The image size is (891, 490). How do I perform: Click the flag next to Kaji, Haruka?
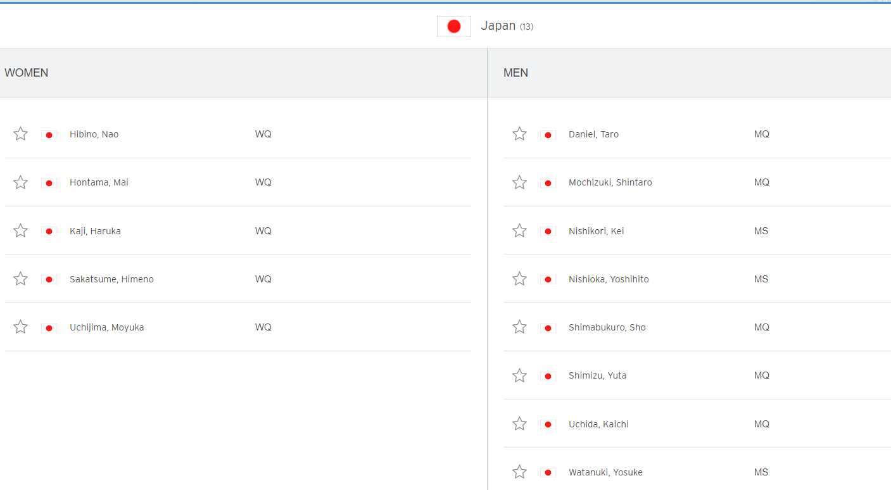(49, 231)
